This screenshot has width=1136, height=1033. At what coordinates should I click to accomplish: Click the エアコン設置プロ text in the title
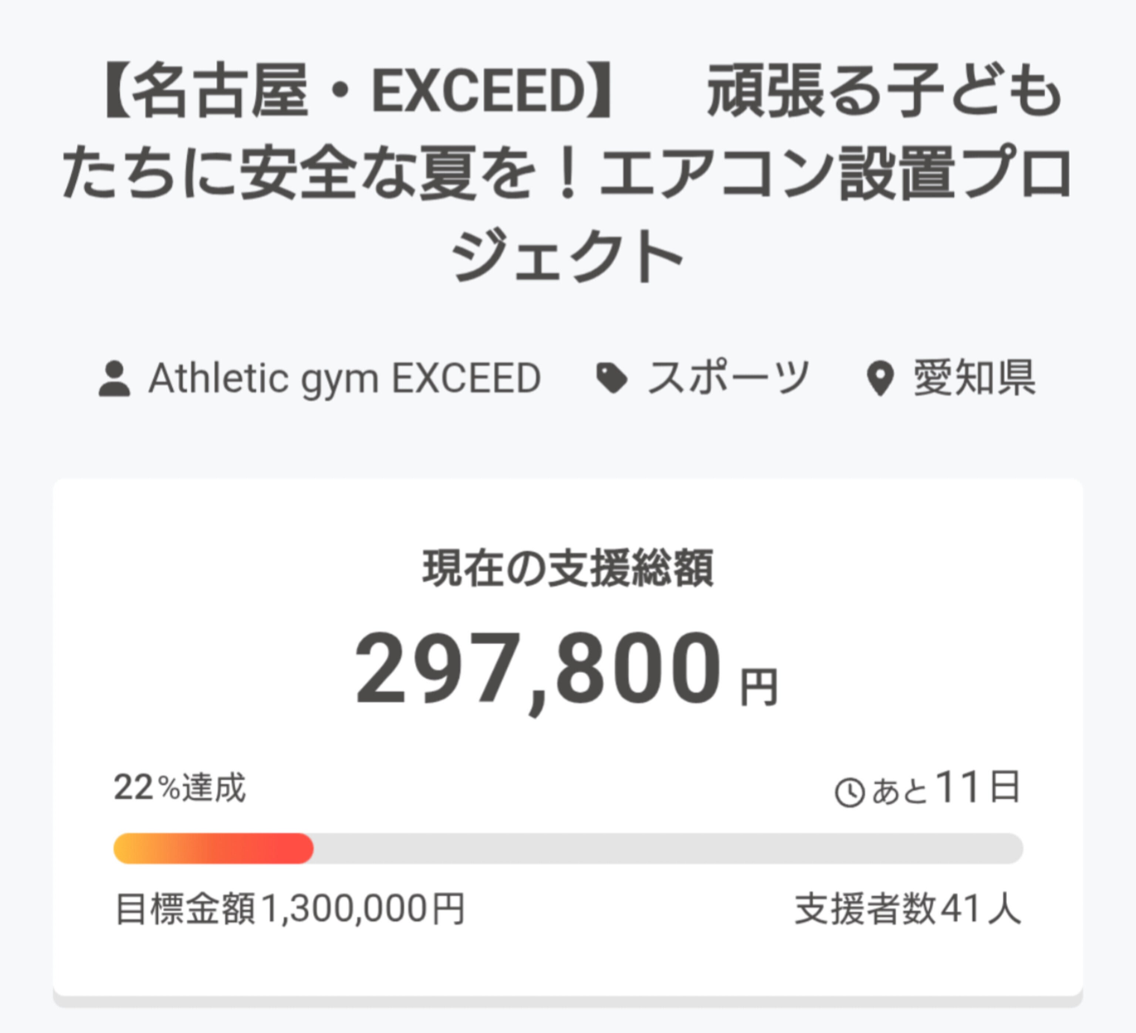tap(835, 172)
